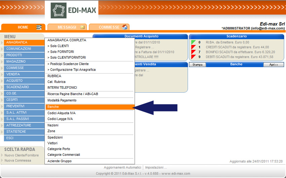
Task: Open Nuovo Cliente/Fornitore quick link
Action: [22, 155]
